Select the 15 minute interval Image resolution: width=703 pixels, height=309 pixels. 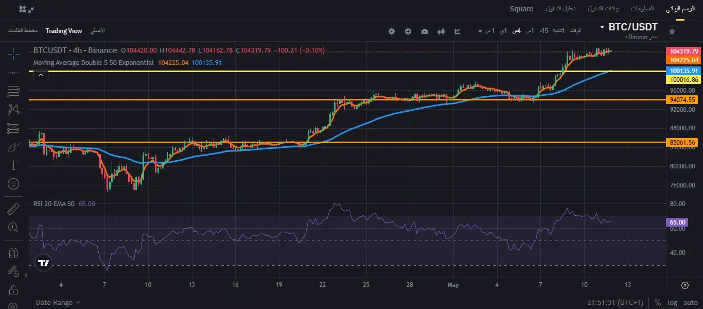[543, 31]
